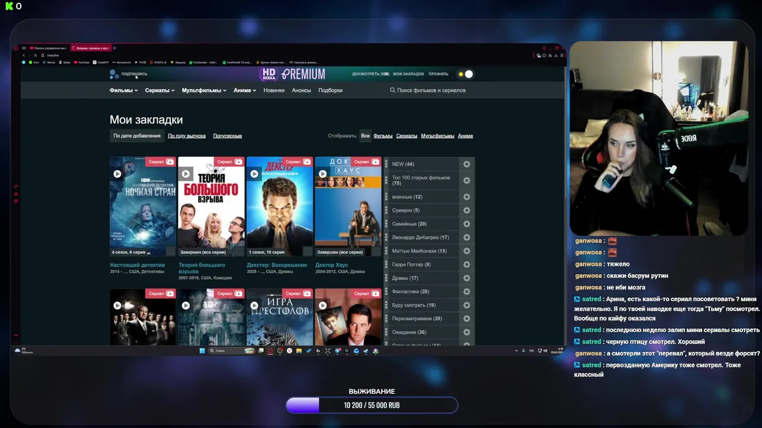Grab drag handle dots of NEW category
The width and height of the screenshot is (762, 428).
point(386,164)
